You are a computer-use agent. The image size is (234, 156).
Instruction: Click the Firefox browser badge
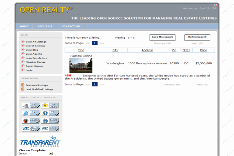coord(31,121)
